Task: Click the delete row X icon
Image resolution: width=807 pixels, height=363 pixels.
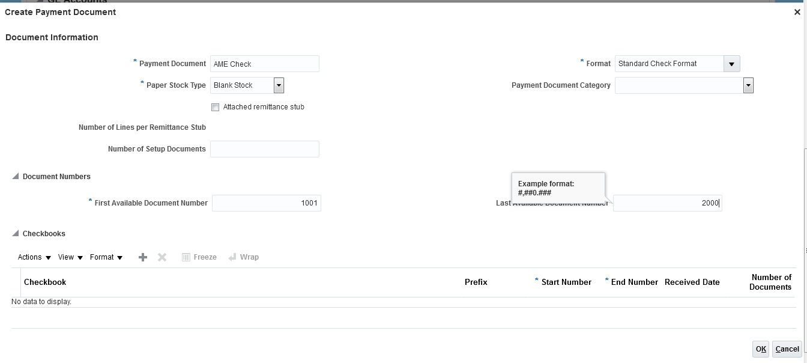Action: coord(162,257)
